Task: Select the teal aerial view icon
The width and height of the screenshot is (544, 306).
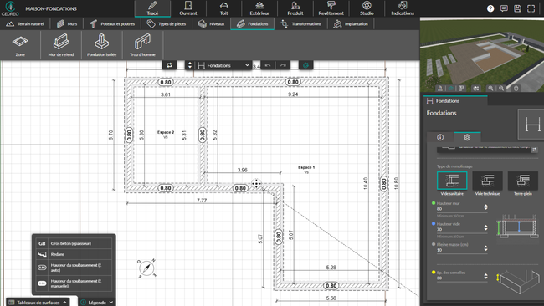Action: pyautogui.click(x=450, y=89)
